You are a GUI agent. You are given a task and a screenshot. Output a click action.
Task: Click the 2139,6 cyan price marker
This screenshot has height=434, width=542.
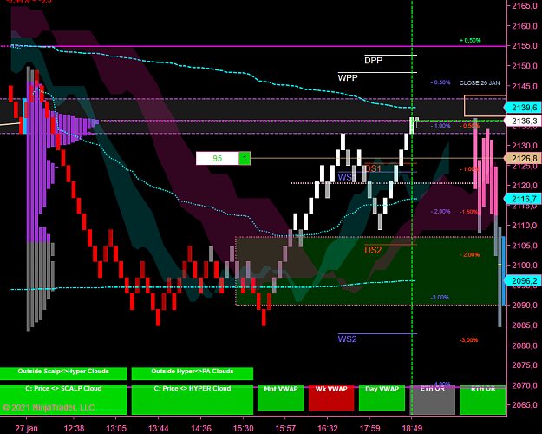(523, 108)
